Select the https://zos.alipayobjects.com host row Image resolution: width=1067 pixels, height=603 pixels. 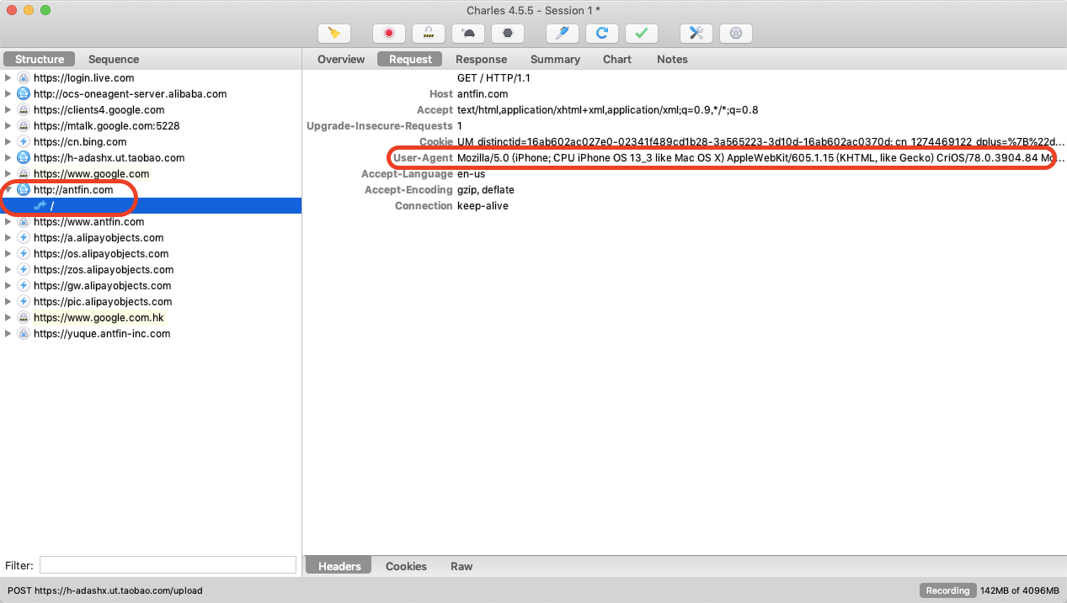151,270
